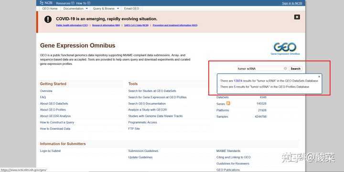
Task: Open Search GEO Documentation link
Action: click(x=147, y=103)
